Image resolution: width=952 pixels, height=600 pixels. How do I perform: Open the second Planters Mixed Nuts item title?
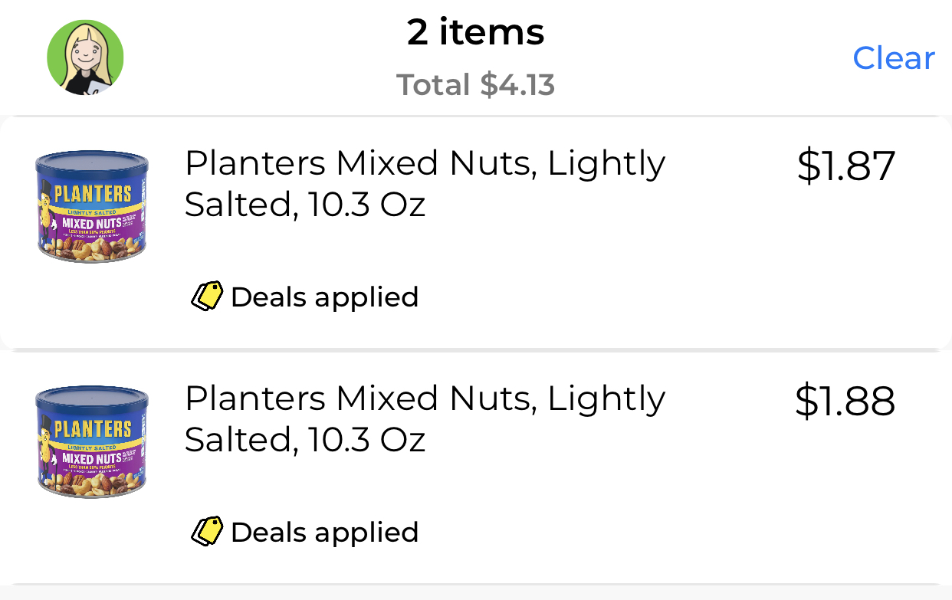coord(425,419)
